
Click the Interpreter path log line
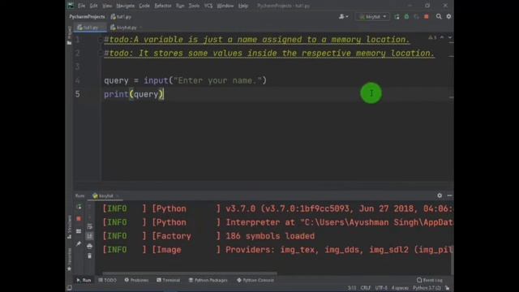(277, 222)
